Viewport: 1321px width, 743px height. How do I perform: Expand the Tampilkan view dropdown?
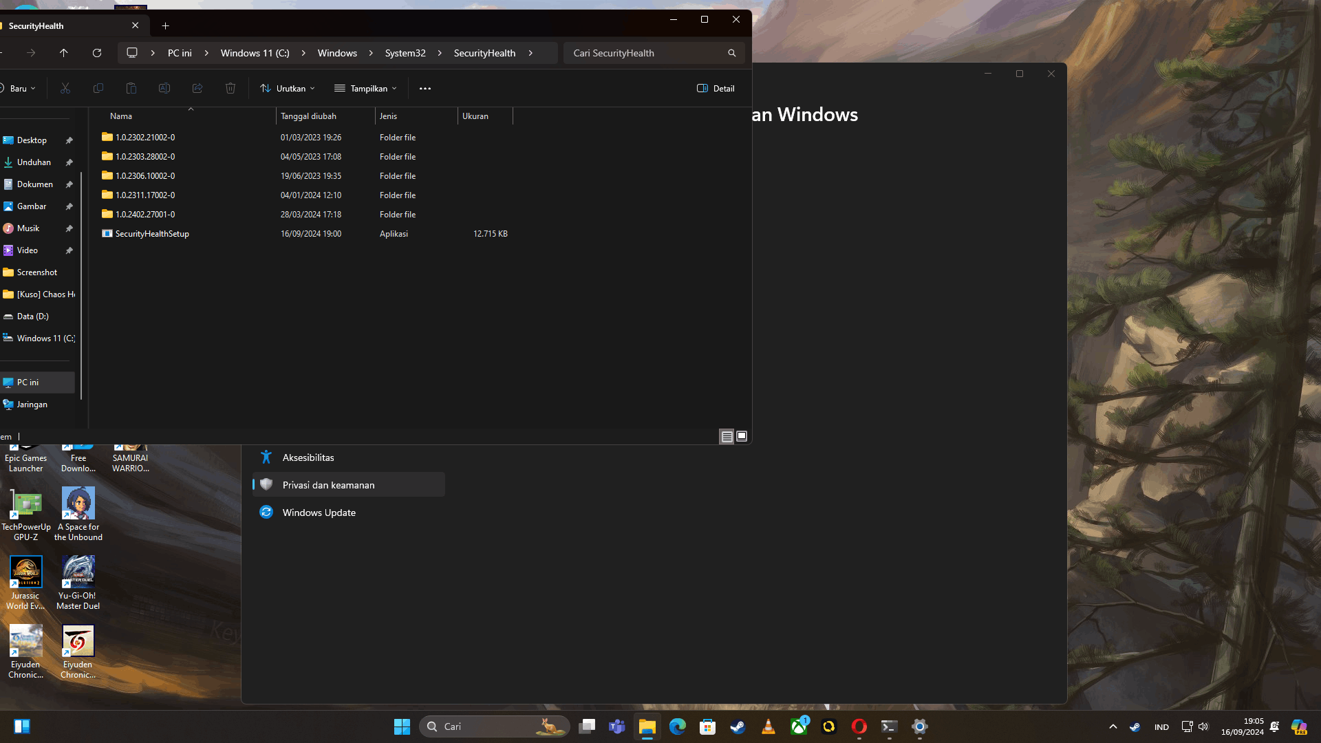tap(365, 88)
